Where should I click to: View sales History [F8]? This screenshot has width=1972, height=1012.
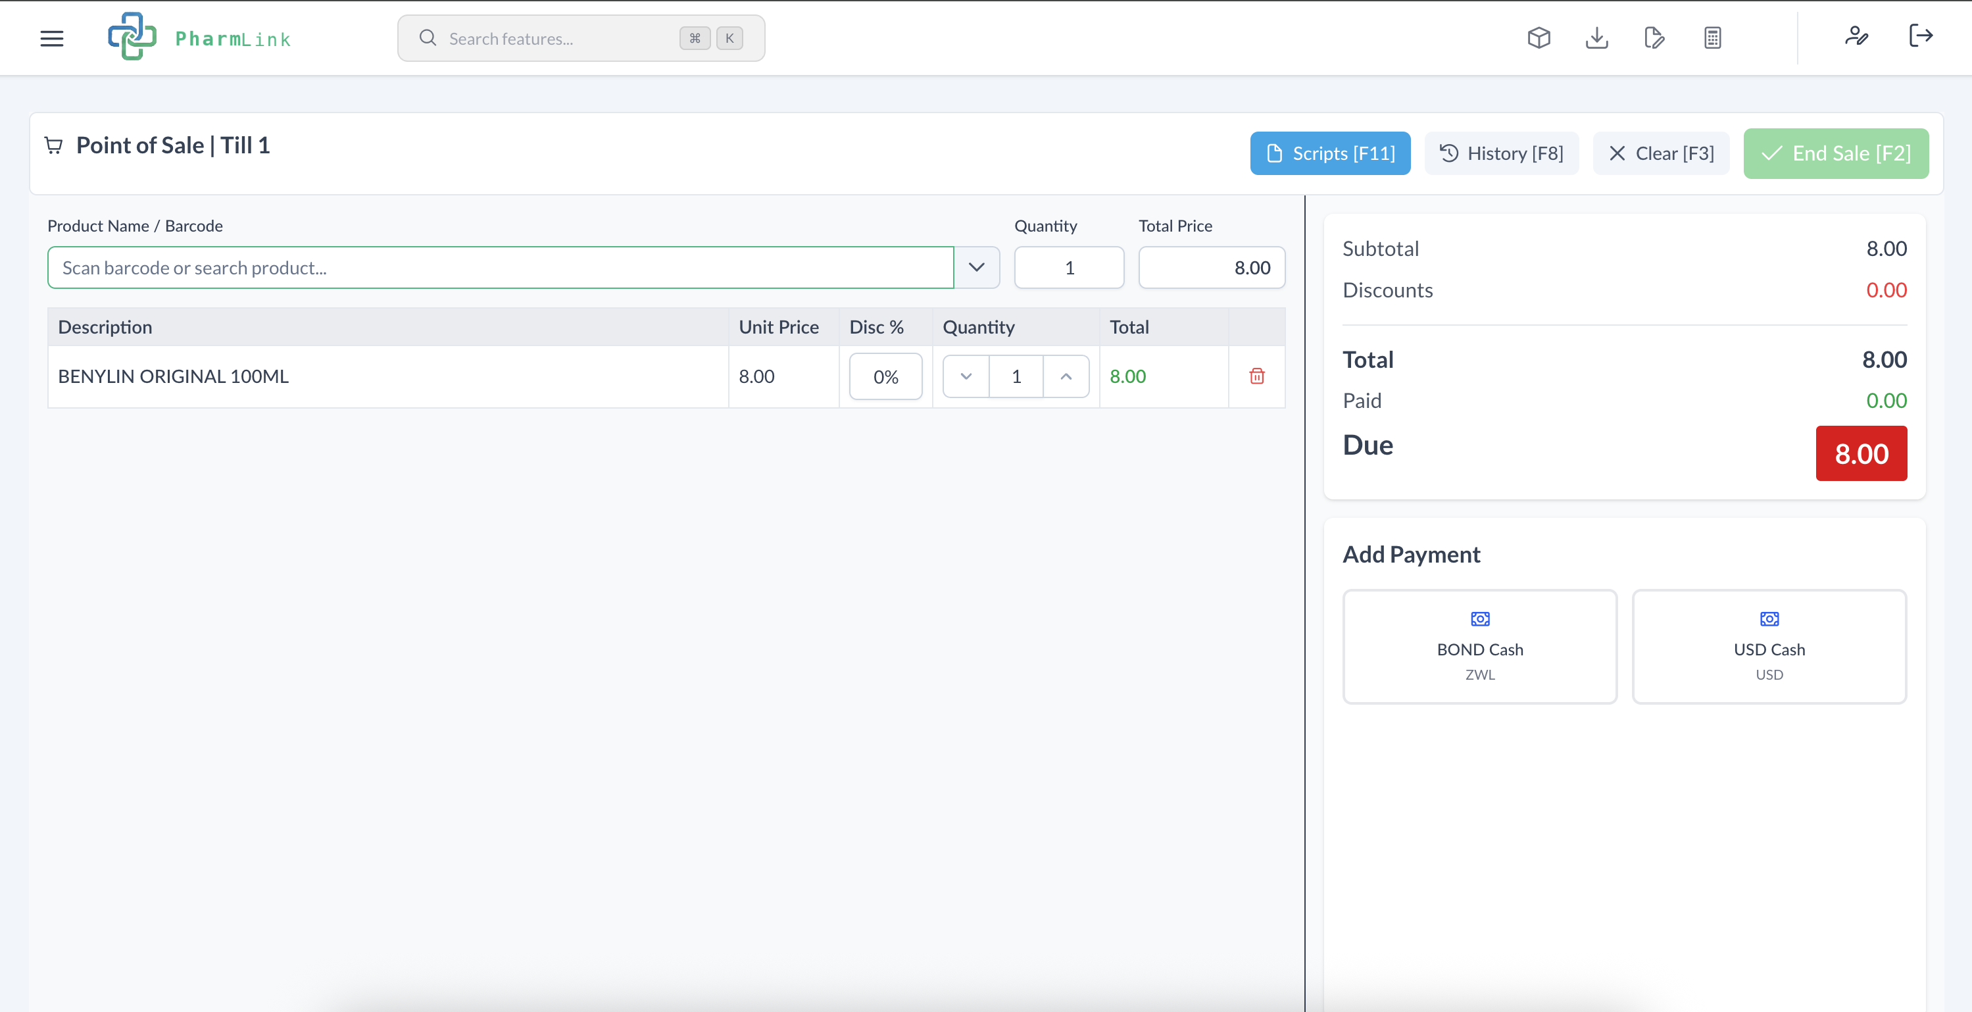tap(1501, 153)
